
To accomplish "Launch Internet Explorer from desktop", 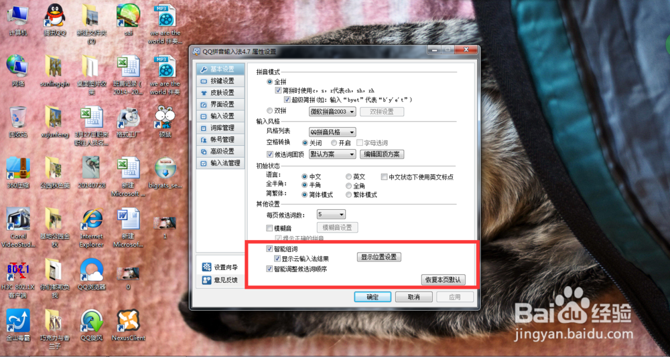I will coord(91,227).
